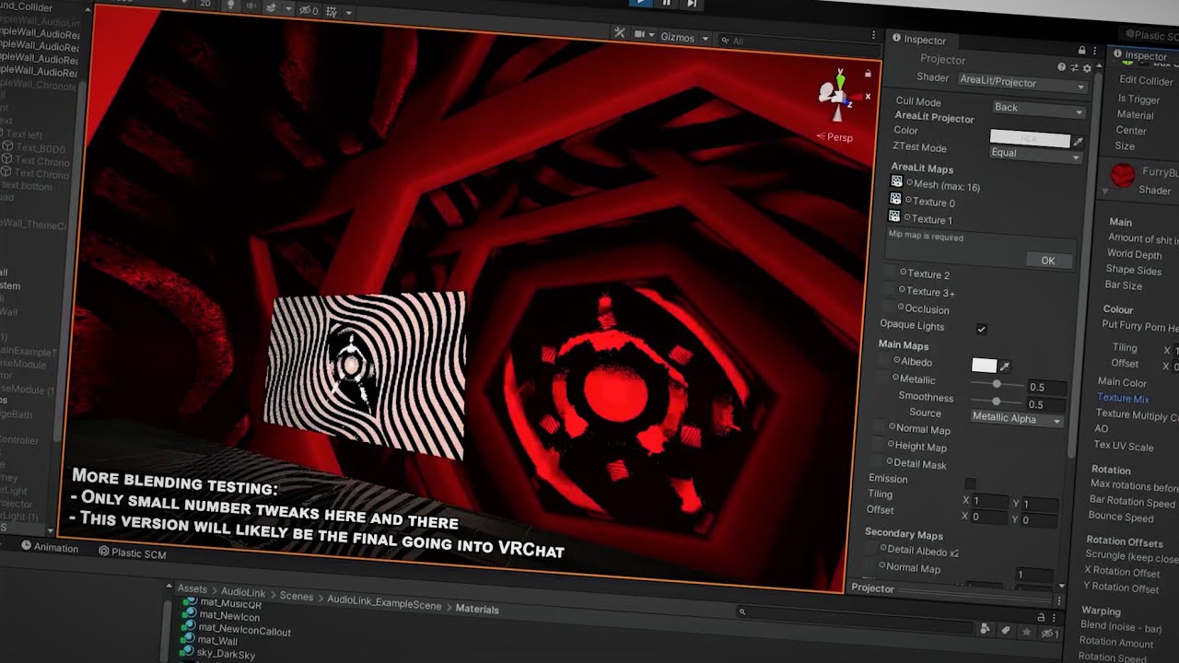
Task: Click the Albedo eyedropper icon
Action: click(x=1005, y=366)
